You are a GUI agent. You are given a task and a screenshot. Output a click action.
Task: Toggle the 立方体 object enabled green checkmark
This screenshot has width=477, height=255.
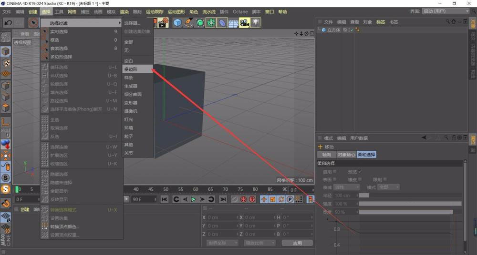click(x=352, y=29)
